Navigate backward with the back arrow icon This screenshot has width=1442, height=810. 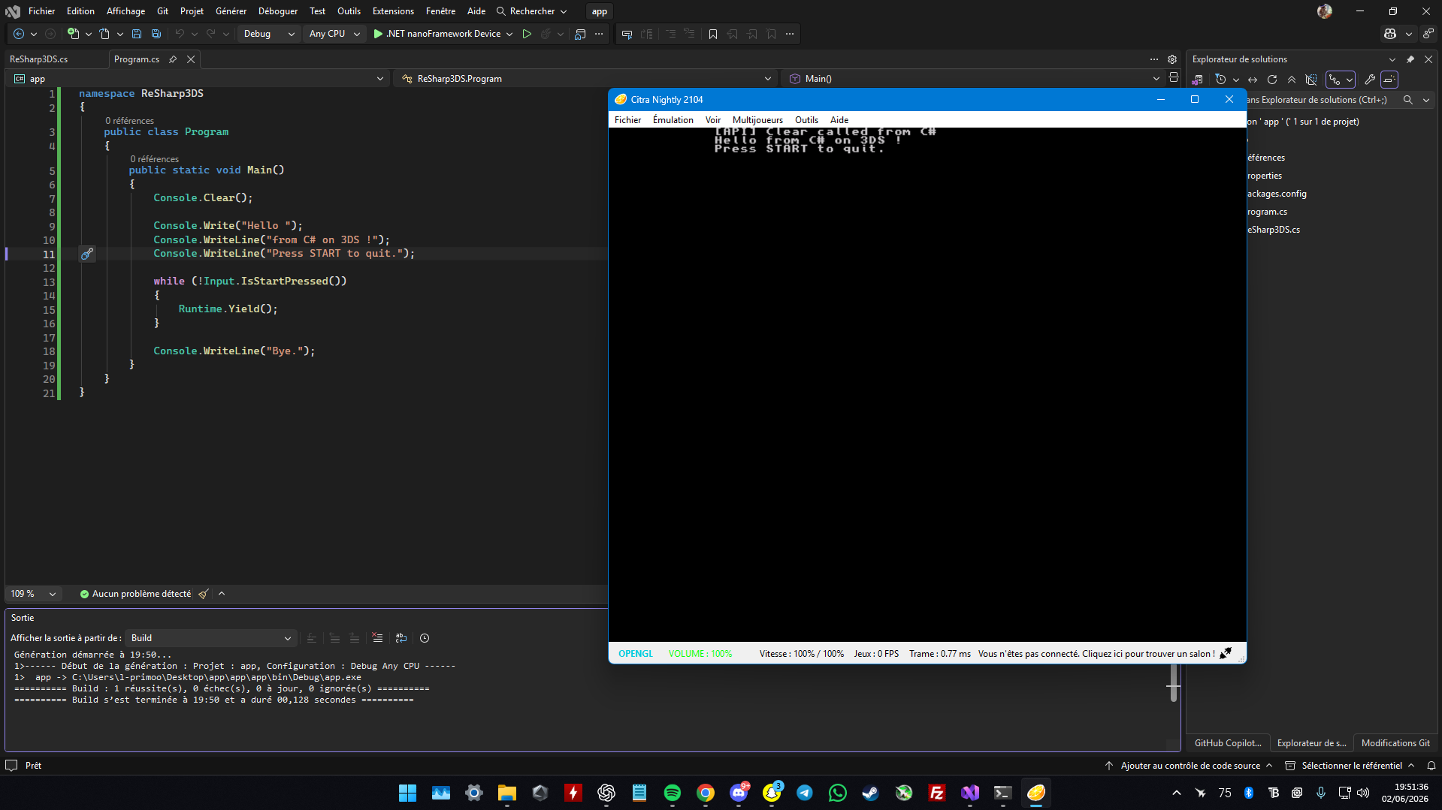tap(19, 34)
